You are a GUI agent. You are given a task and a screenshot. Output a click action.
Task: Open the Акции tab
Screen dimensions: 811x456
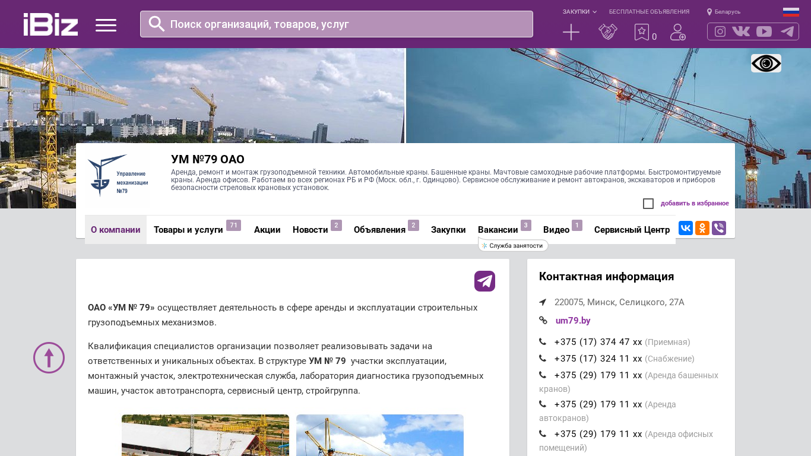click(267, 230)
